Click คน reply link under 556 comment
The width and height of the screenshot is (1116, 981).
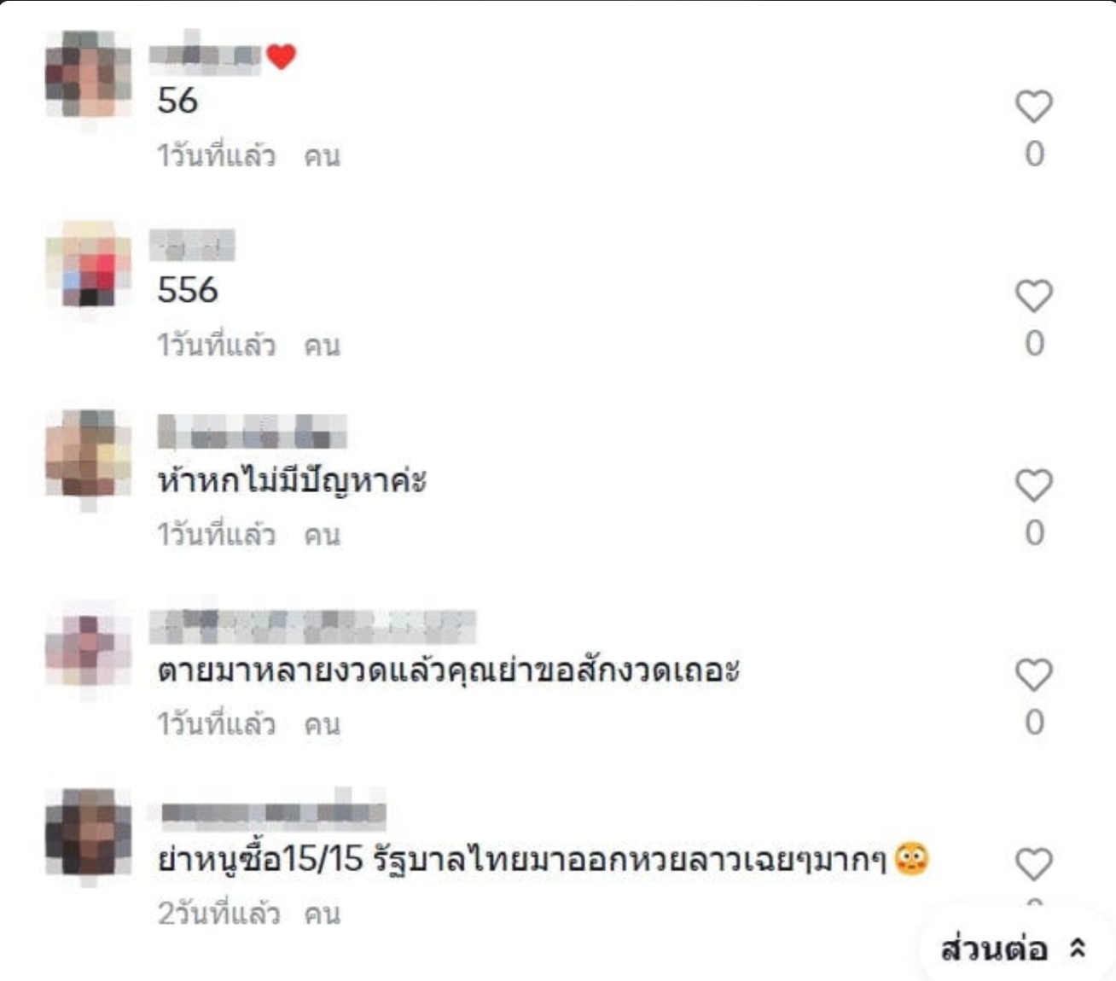(x=323, y=345)
